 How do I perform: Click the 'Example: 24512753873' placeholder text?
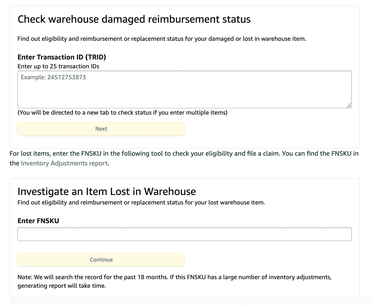click(x=53, y=77)
